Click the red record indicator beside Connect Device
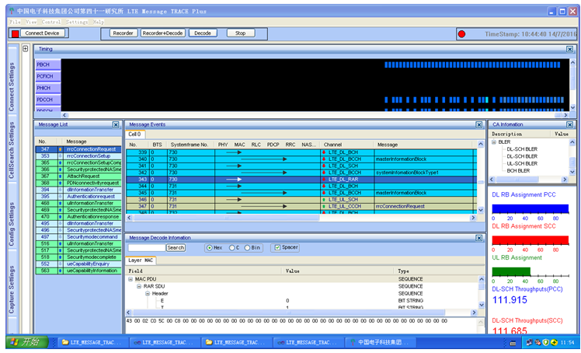 point(14,33)
